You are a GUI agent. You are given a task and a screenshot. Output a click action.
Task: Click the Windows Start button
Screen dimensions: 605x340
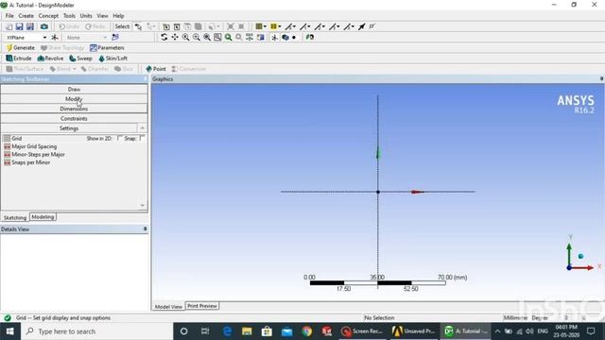(10, 331)
